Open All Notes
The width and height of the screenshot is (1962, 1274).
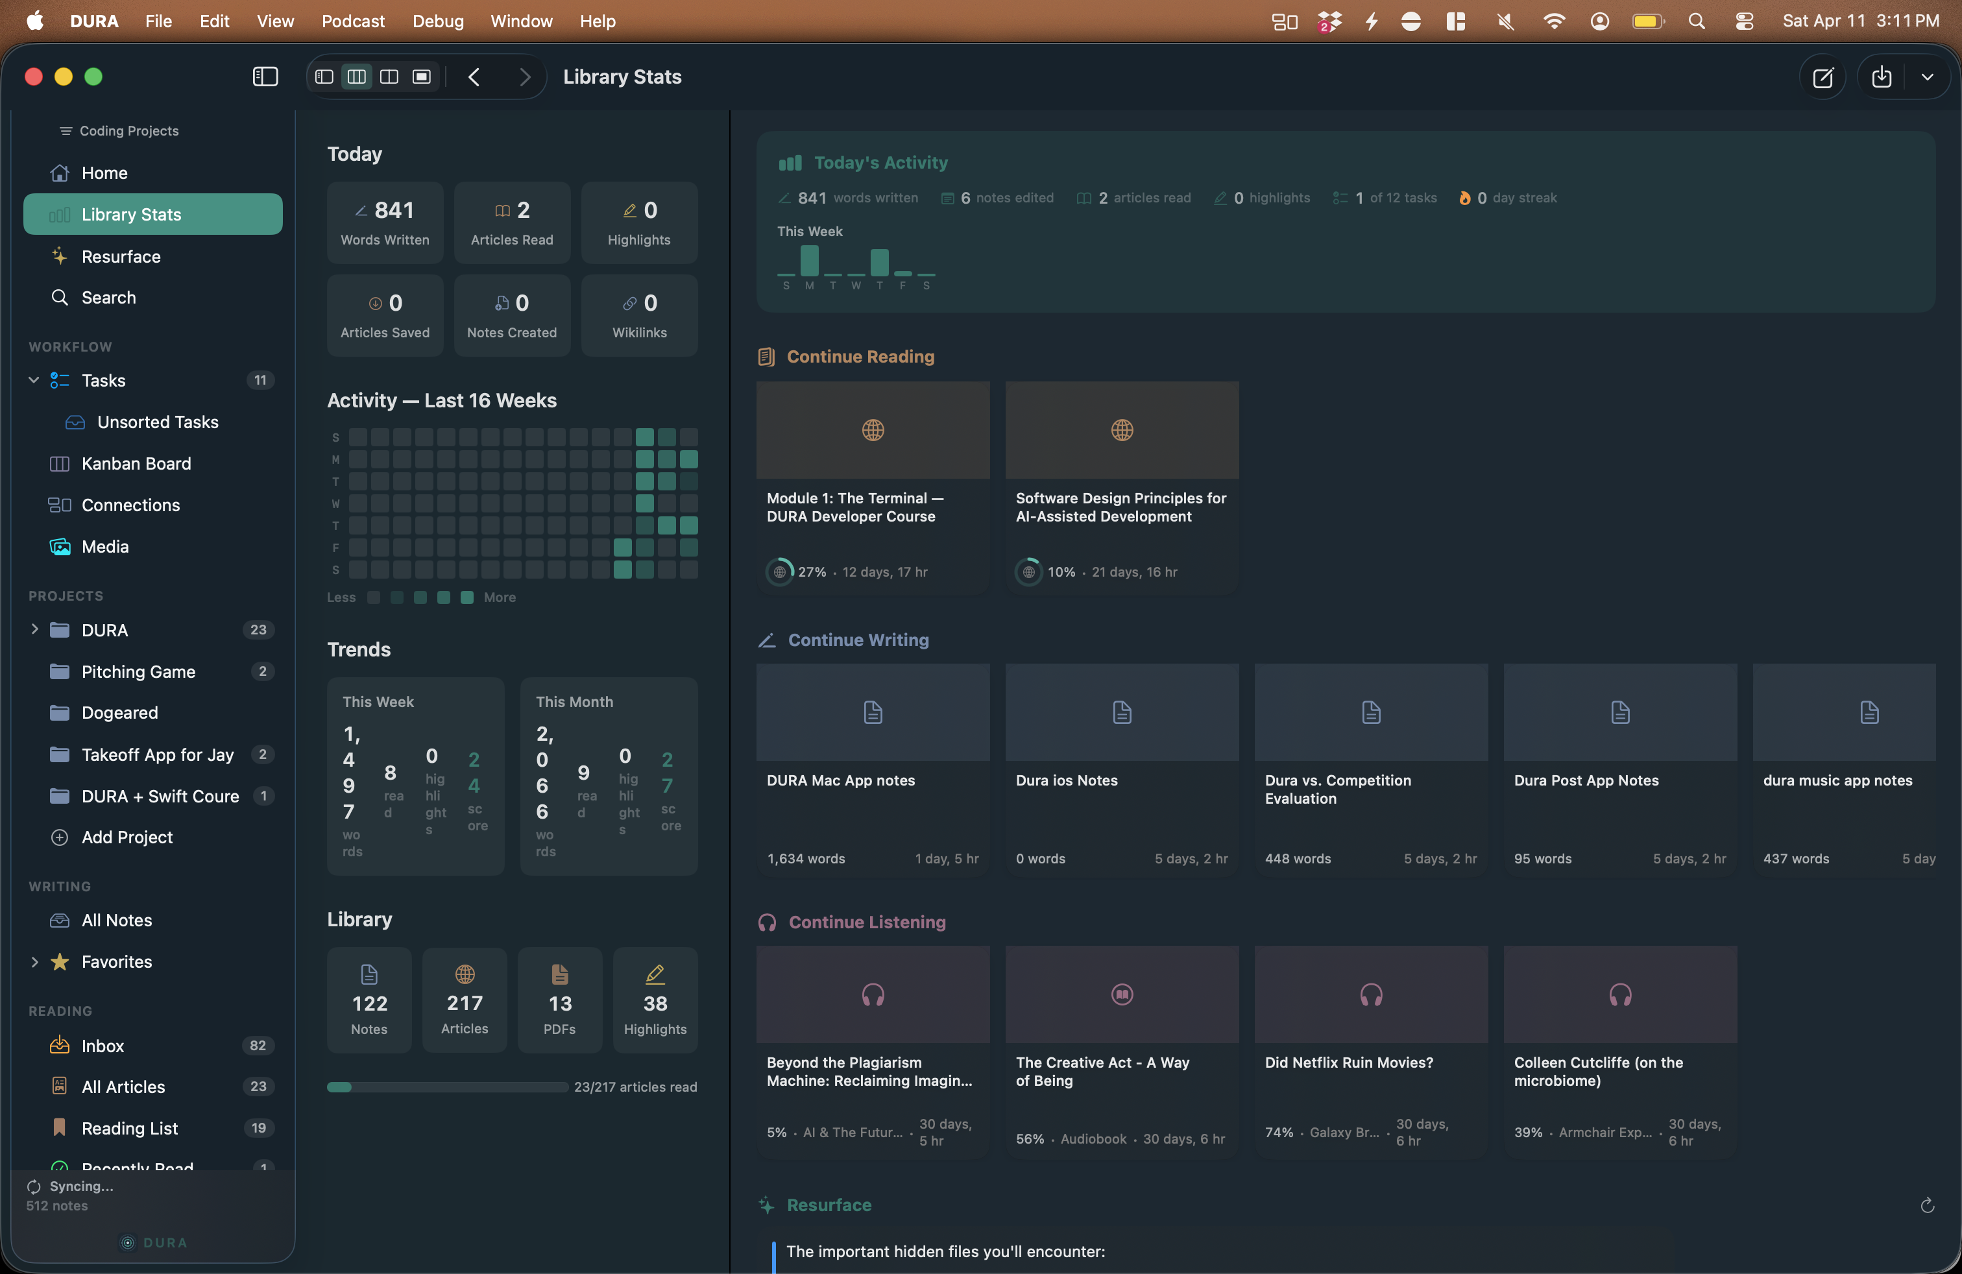pyautogui.click(x=152, y=920)
